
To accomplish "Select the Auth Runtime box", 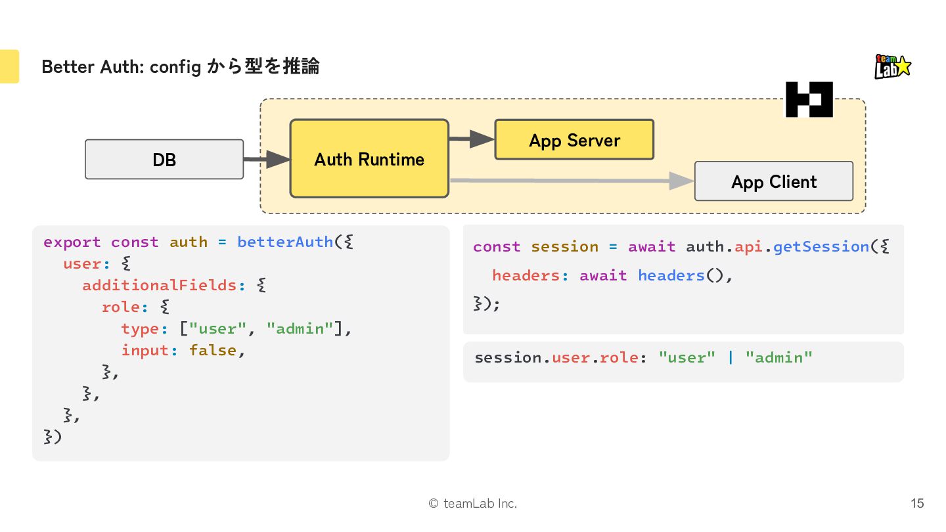I will tap(369, 158).
